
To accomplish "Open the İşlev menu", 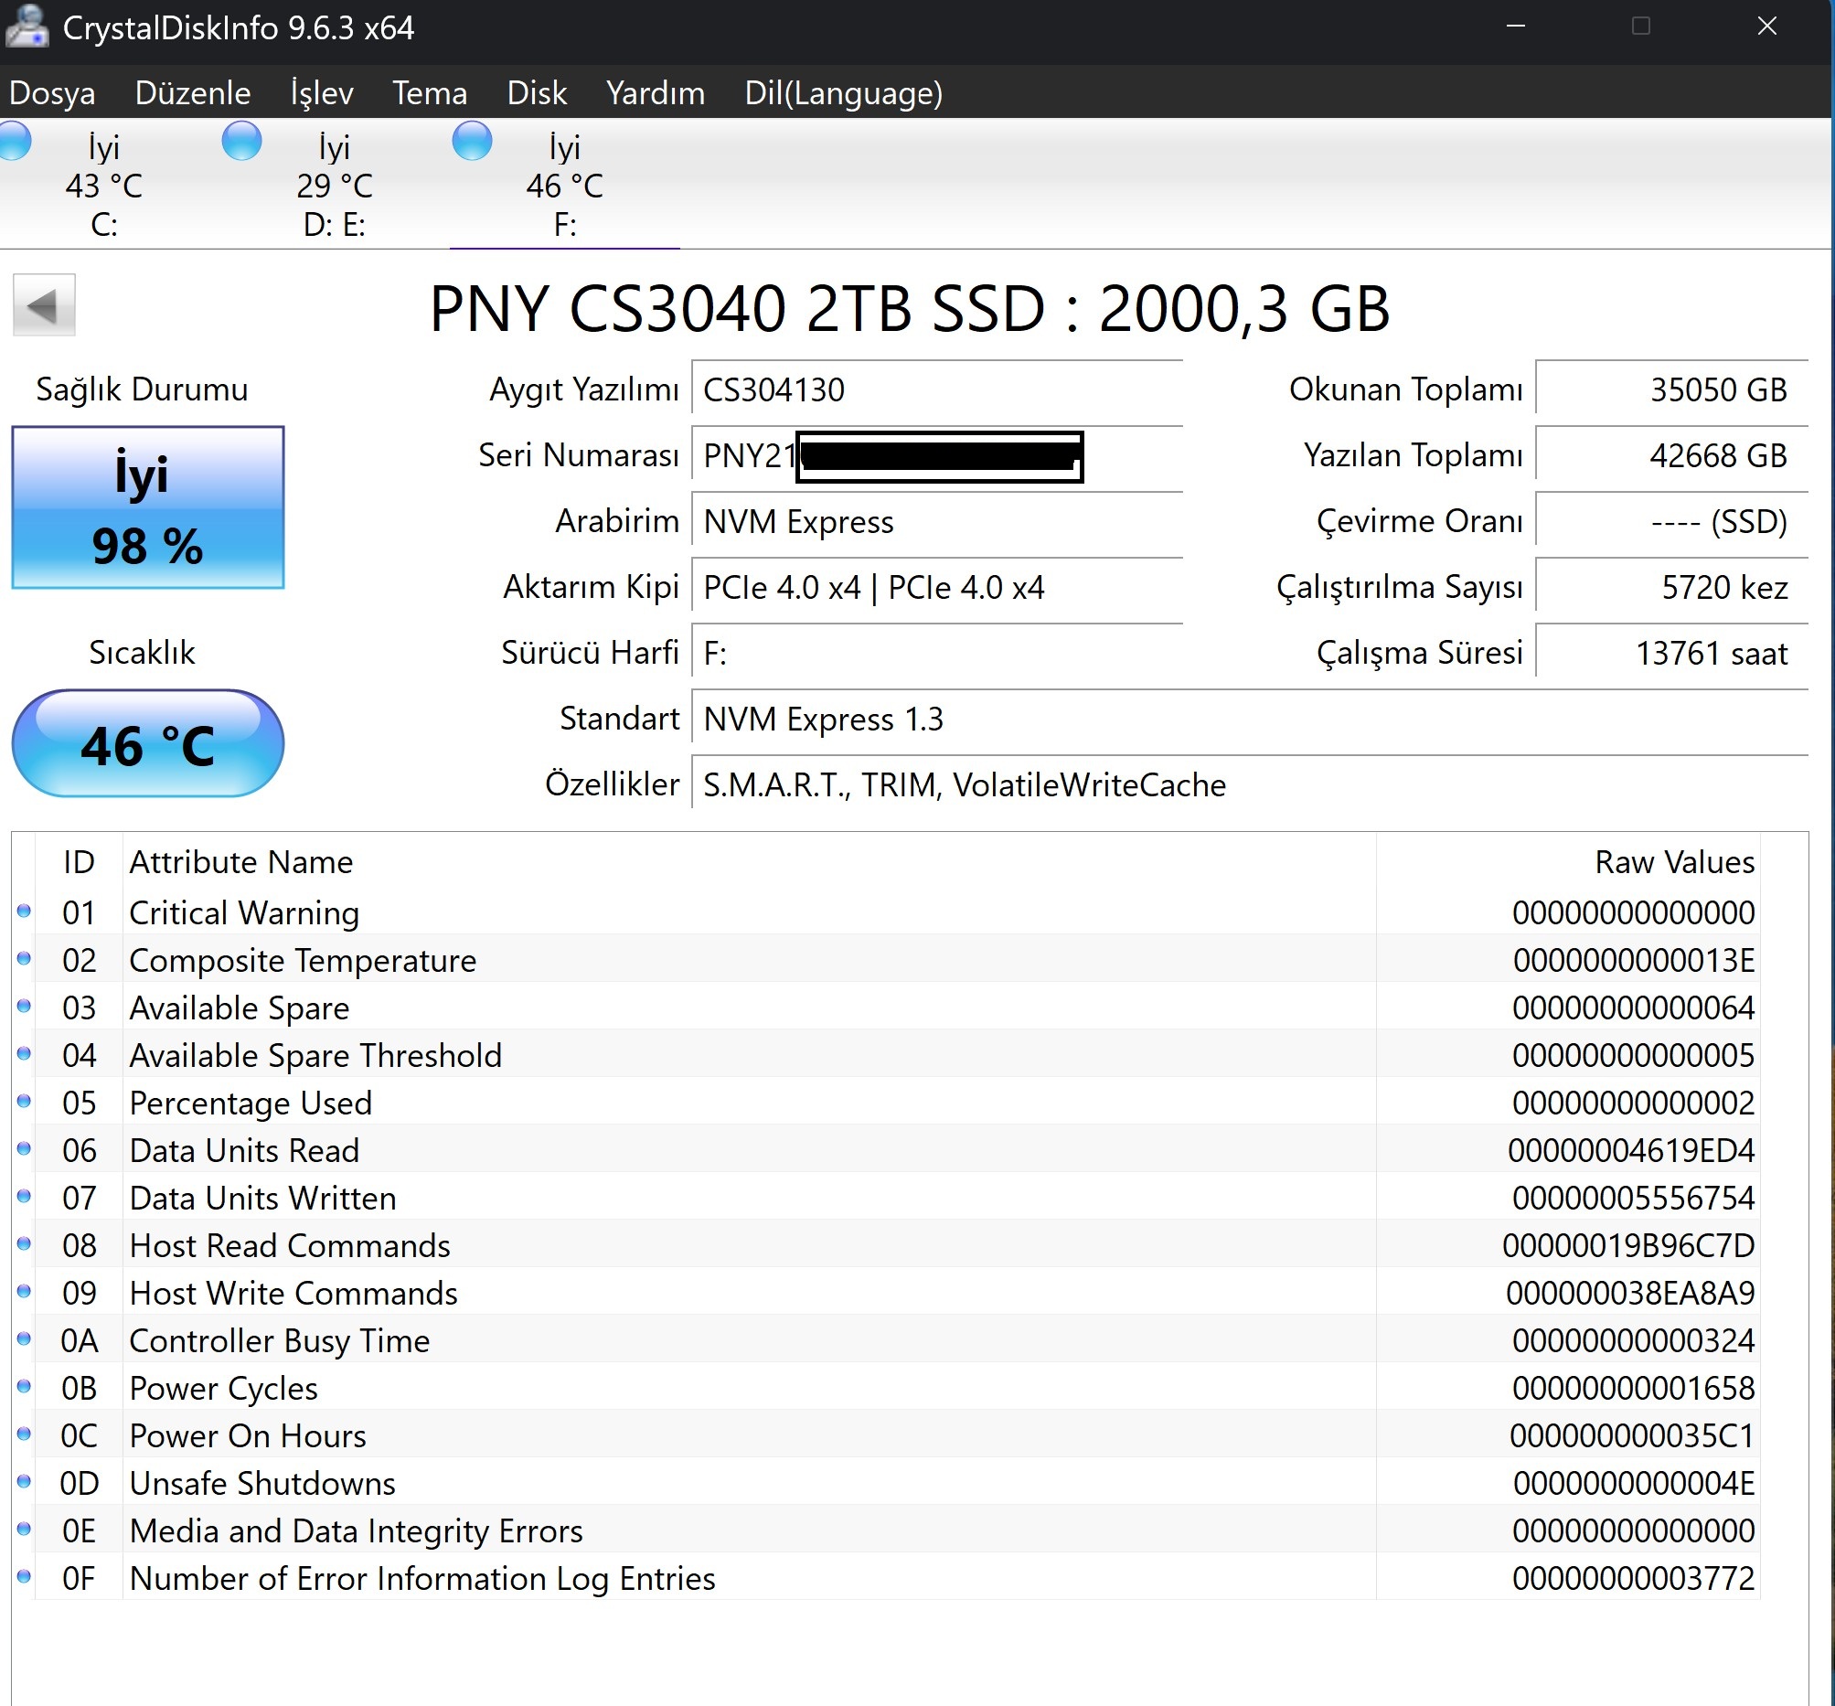I will [x=321, y=93].
